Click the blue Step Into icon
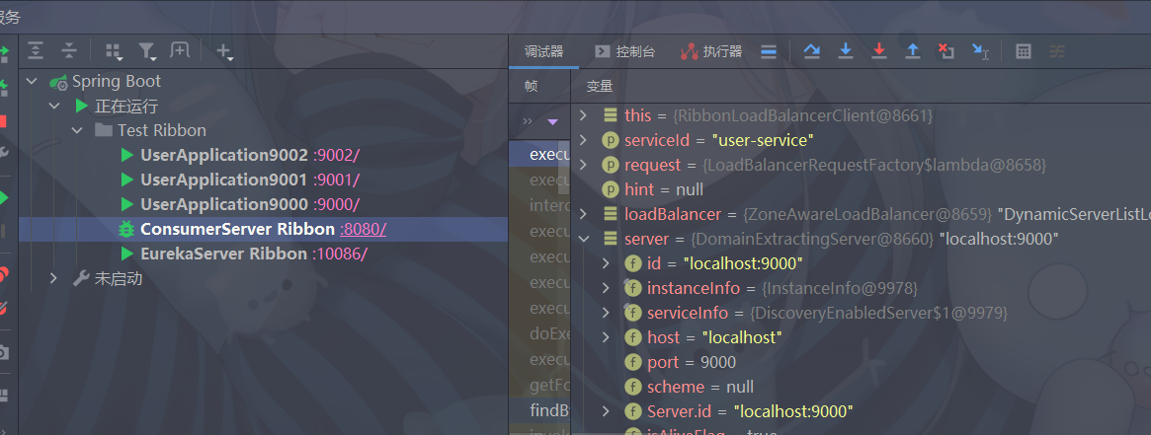 (x=846, y=51)
